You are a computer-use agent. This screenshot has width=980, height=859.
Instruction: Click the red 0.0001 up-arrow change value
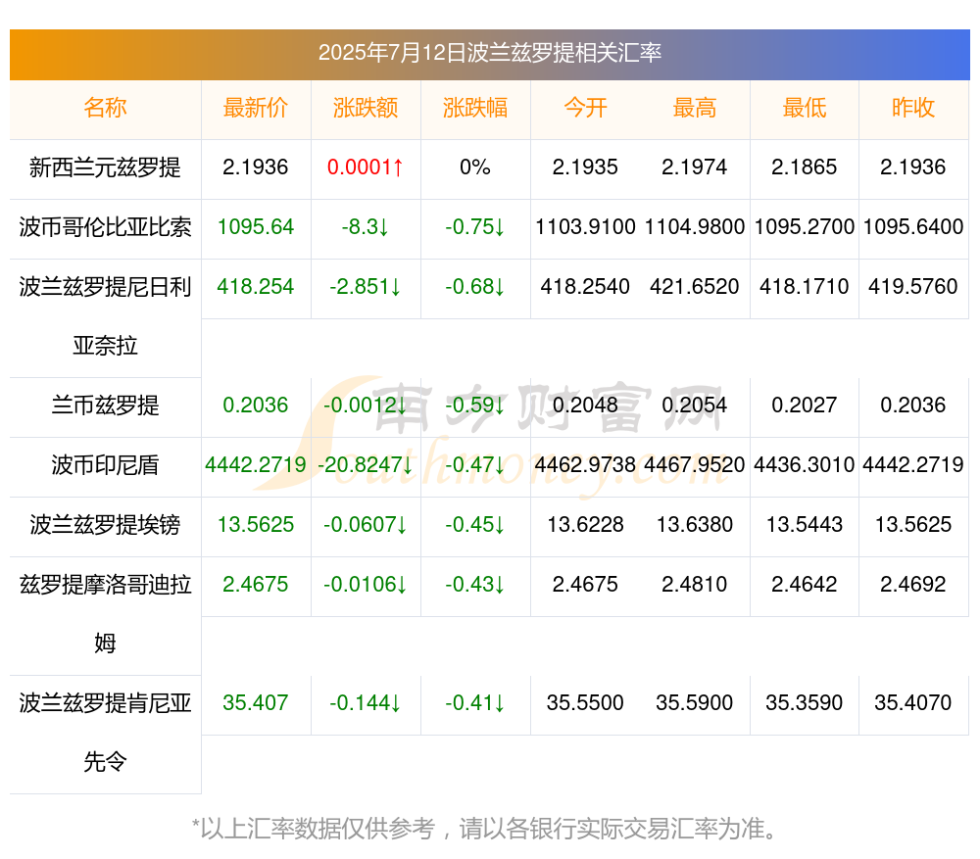point(366,167)
